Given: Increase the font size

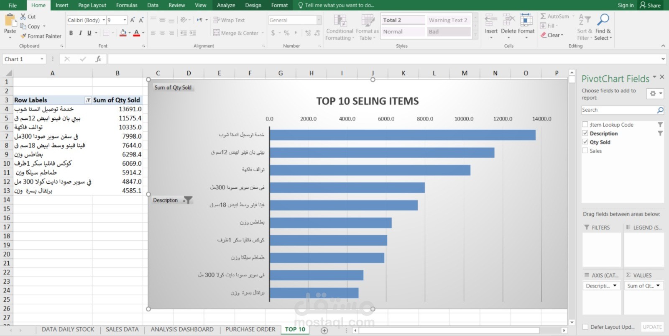Looking at the screenshot, I should click(133, 20).
